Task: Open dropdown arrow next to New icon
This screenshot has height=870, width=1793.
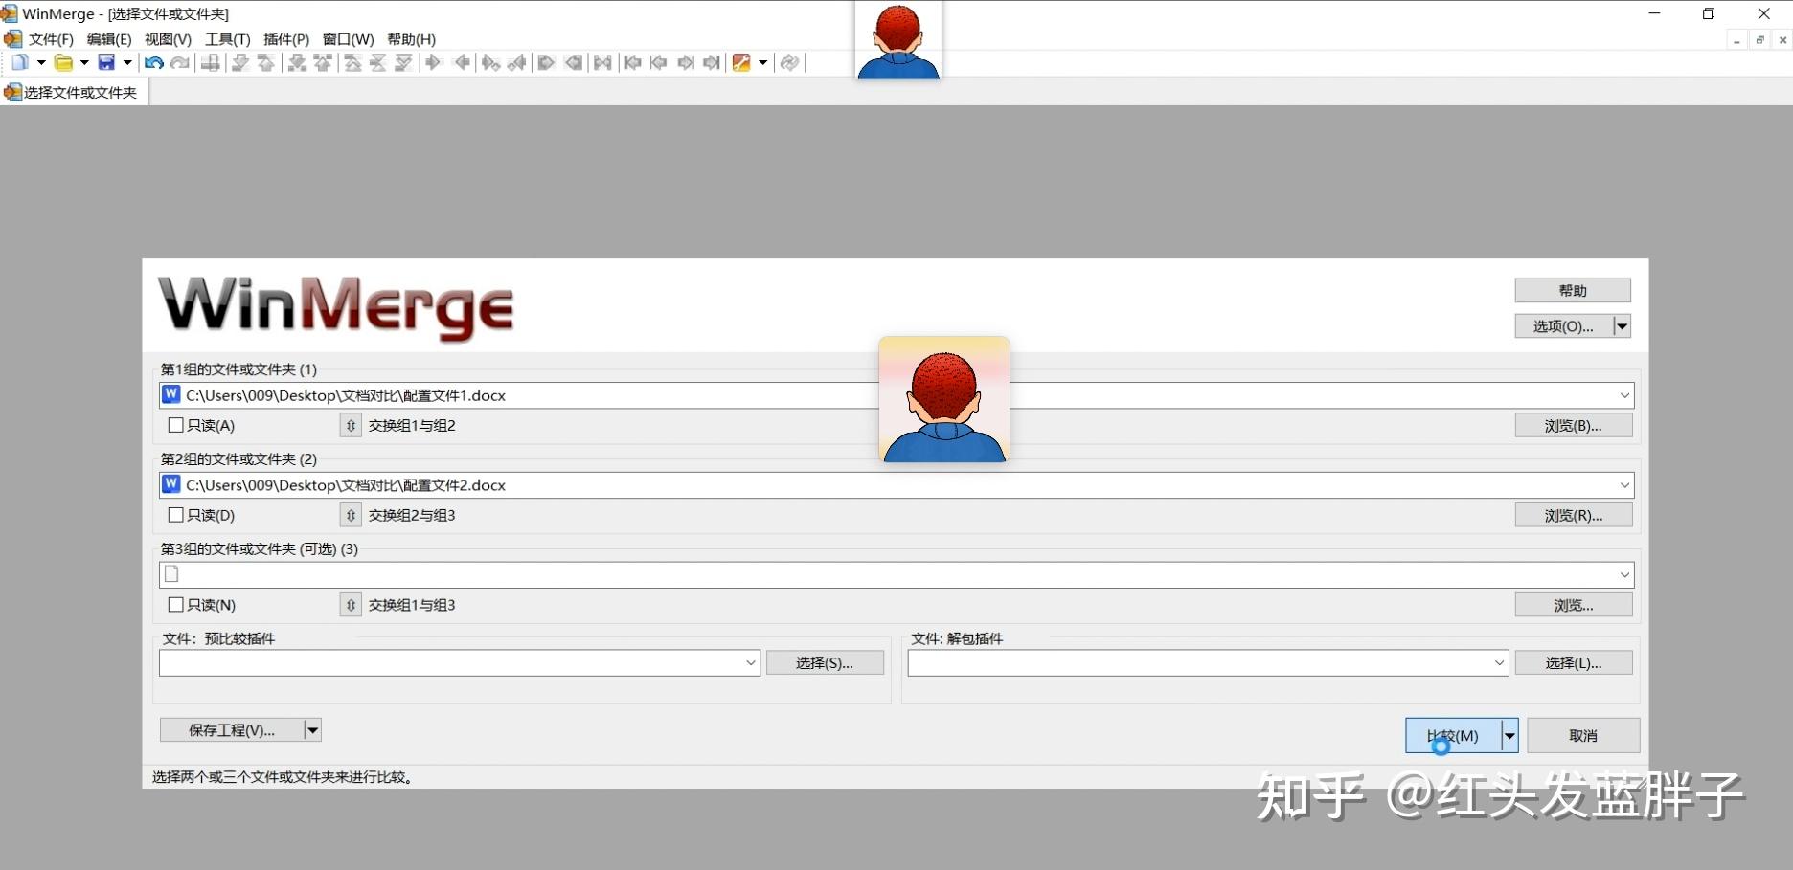Action: tap(41, 62)
